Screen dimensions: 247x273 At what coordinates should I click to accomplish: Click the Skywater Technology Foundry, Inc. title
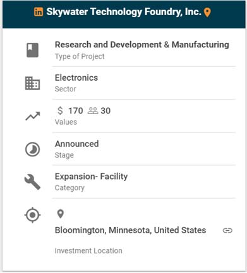pos(124,12)
